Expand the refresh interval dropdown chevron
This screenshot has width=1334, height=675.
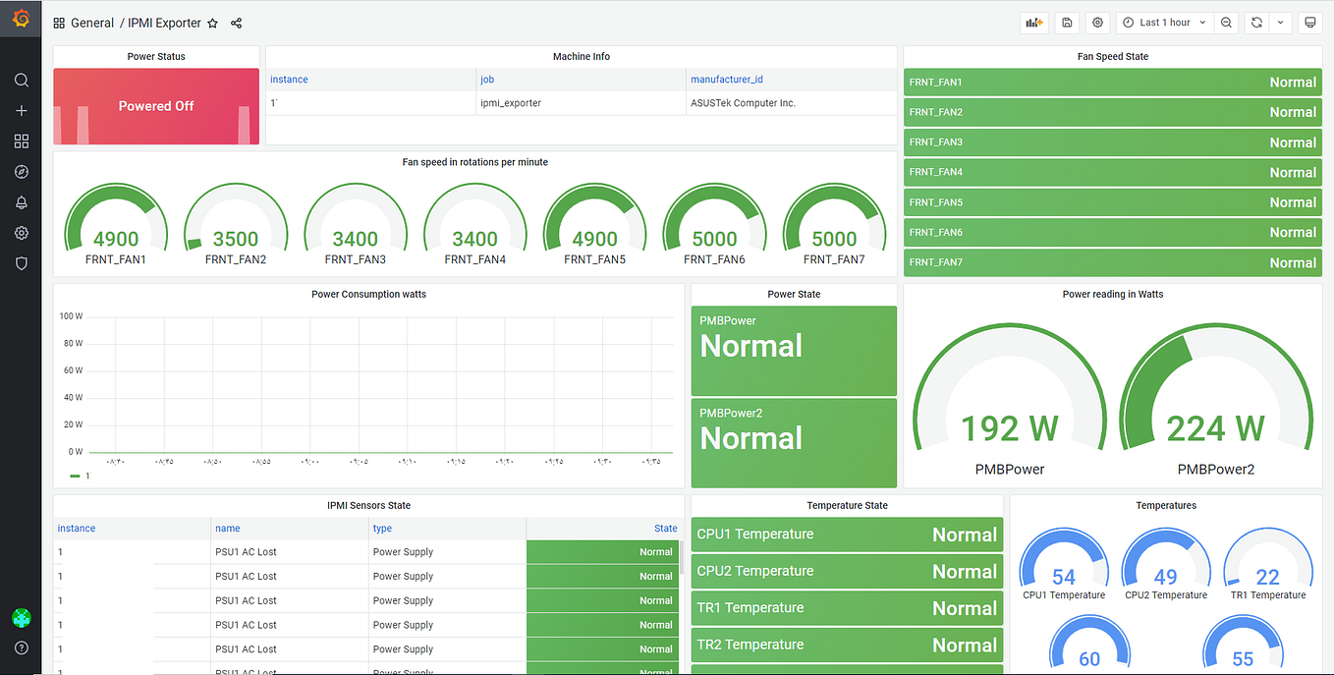1280,22
